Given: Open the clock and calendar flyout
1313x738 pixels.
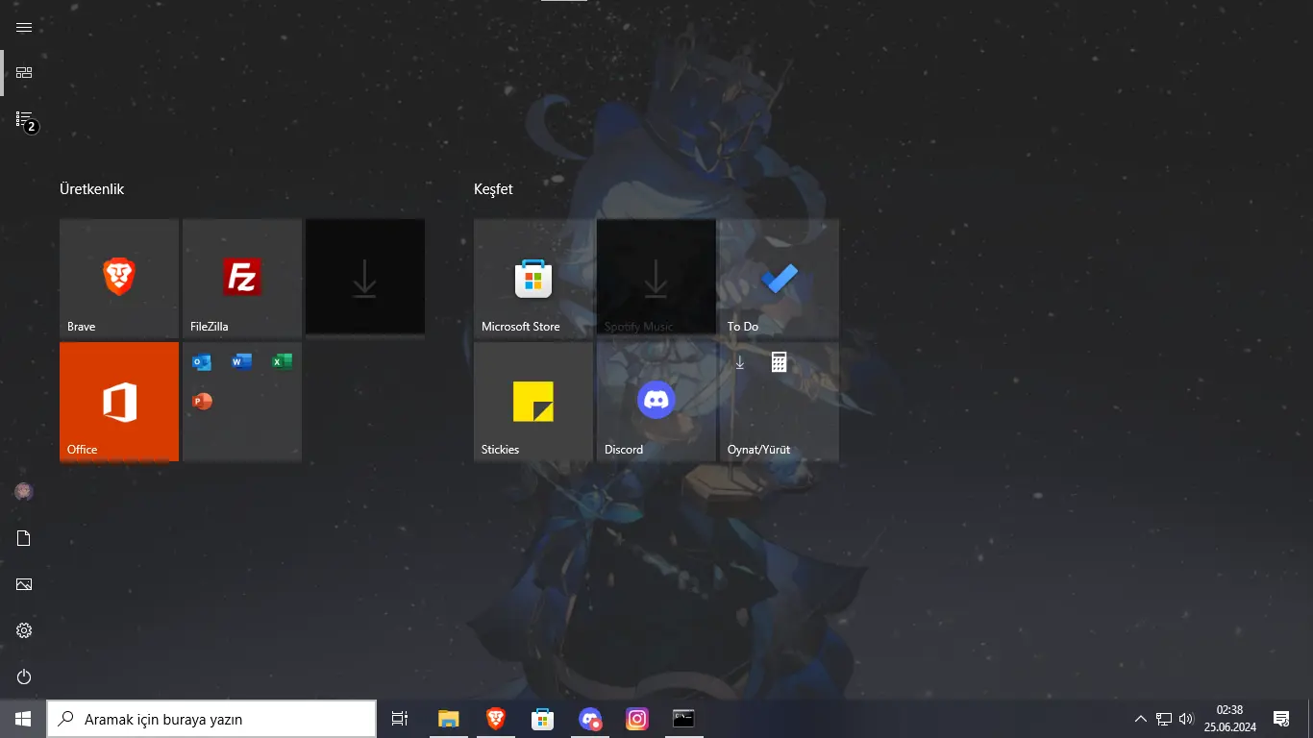Looking at the screenshot, I should click(1229, 719).
